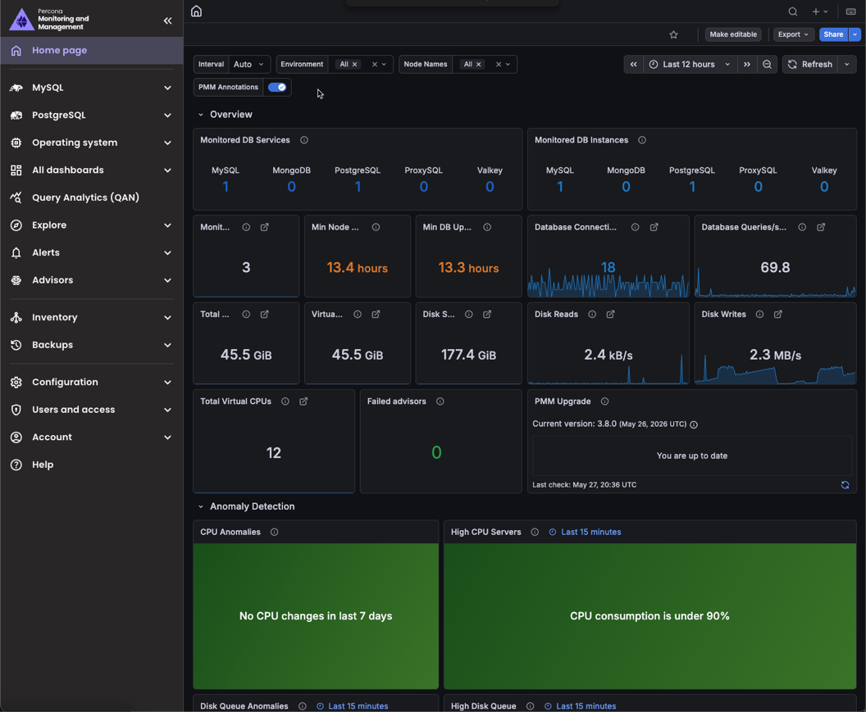Show info for Monitored DB Instances panel
Screen dimensions: 866x712
coord(642,140)
